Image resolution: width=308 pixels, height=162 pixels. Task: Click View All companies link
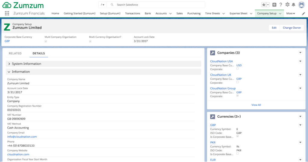tap(256, 105)
